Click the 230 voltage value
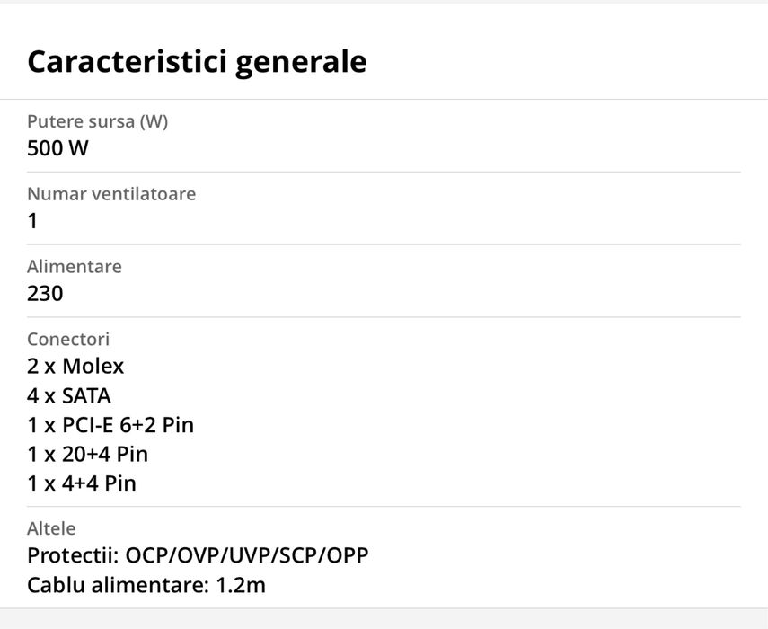Viewport: 768px width, 629px height. click(x=45, y=294)
